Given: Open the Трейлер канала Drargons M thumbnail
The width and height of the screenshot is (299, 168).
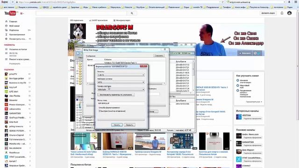Looking at the screenshot, I should point(150,141).
